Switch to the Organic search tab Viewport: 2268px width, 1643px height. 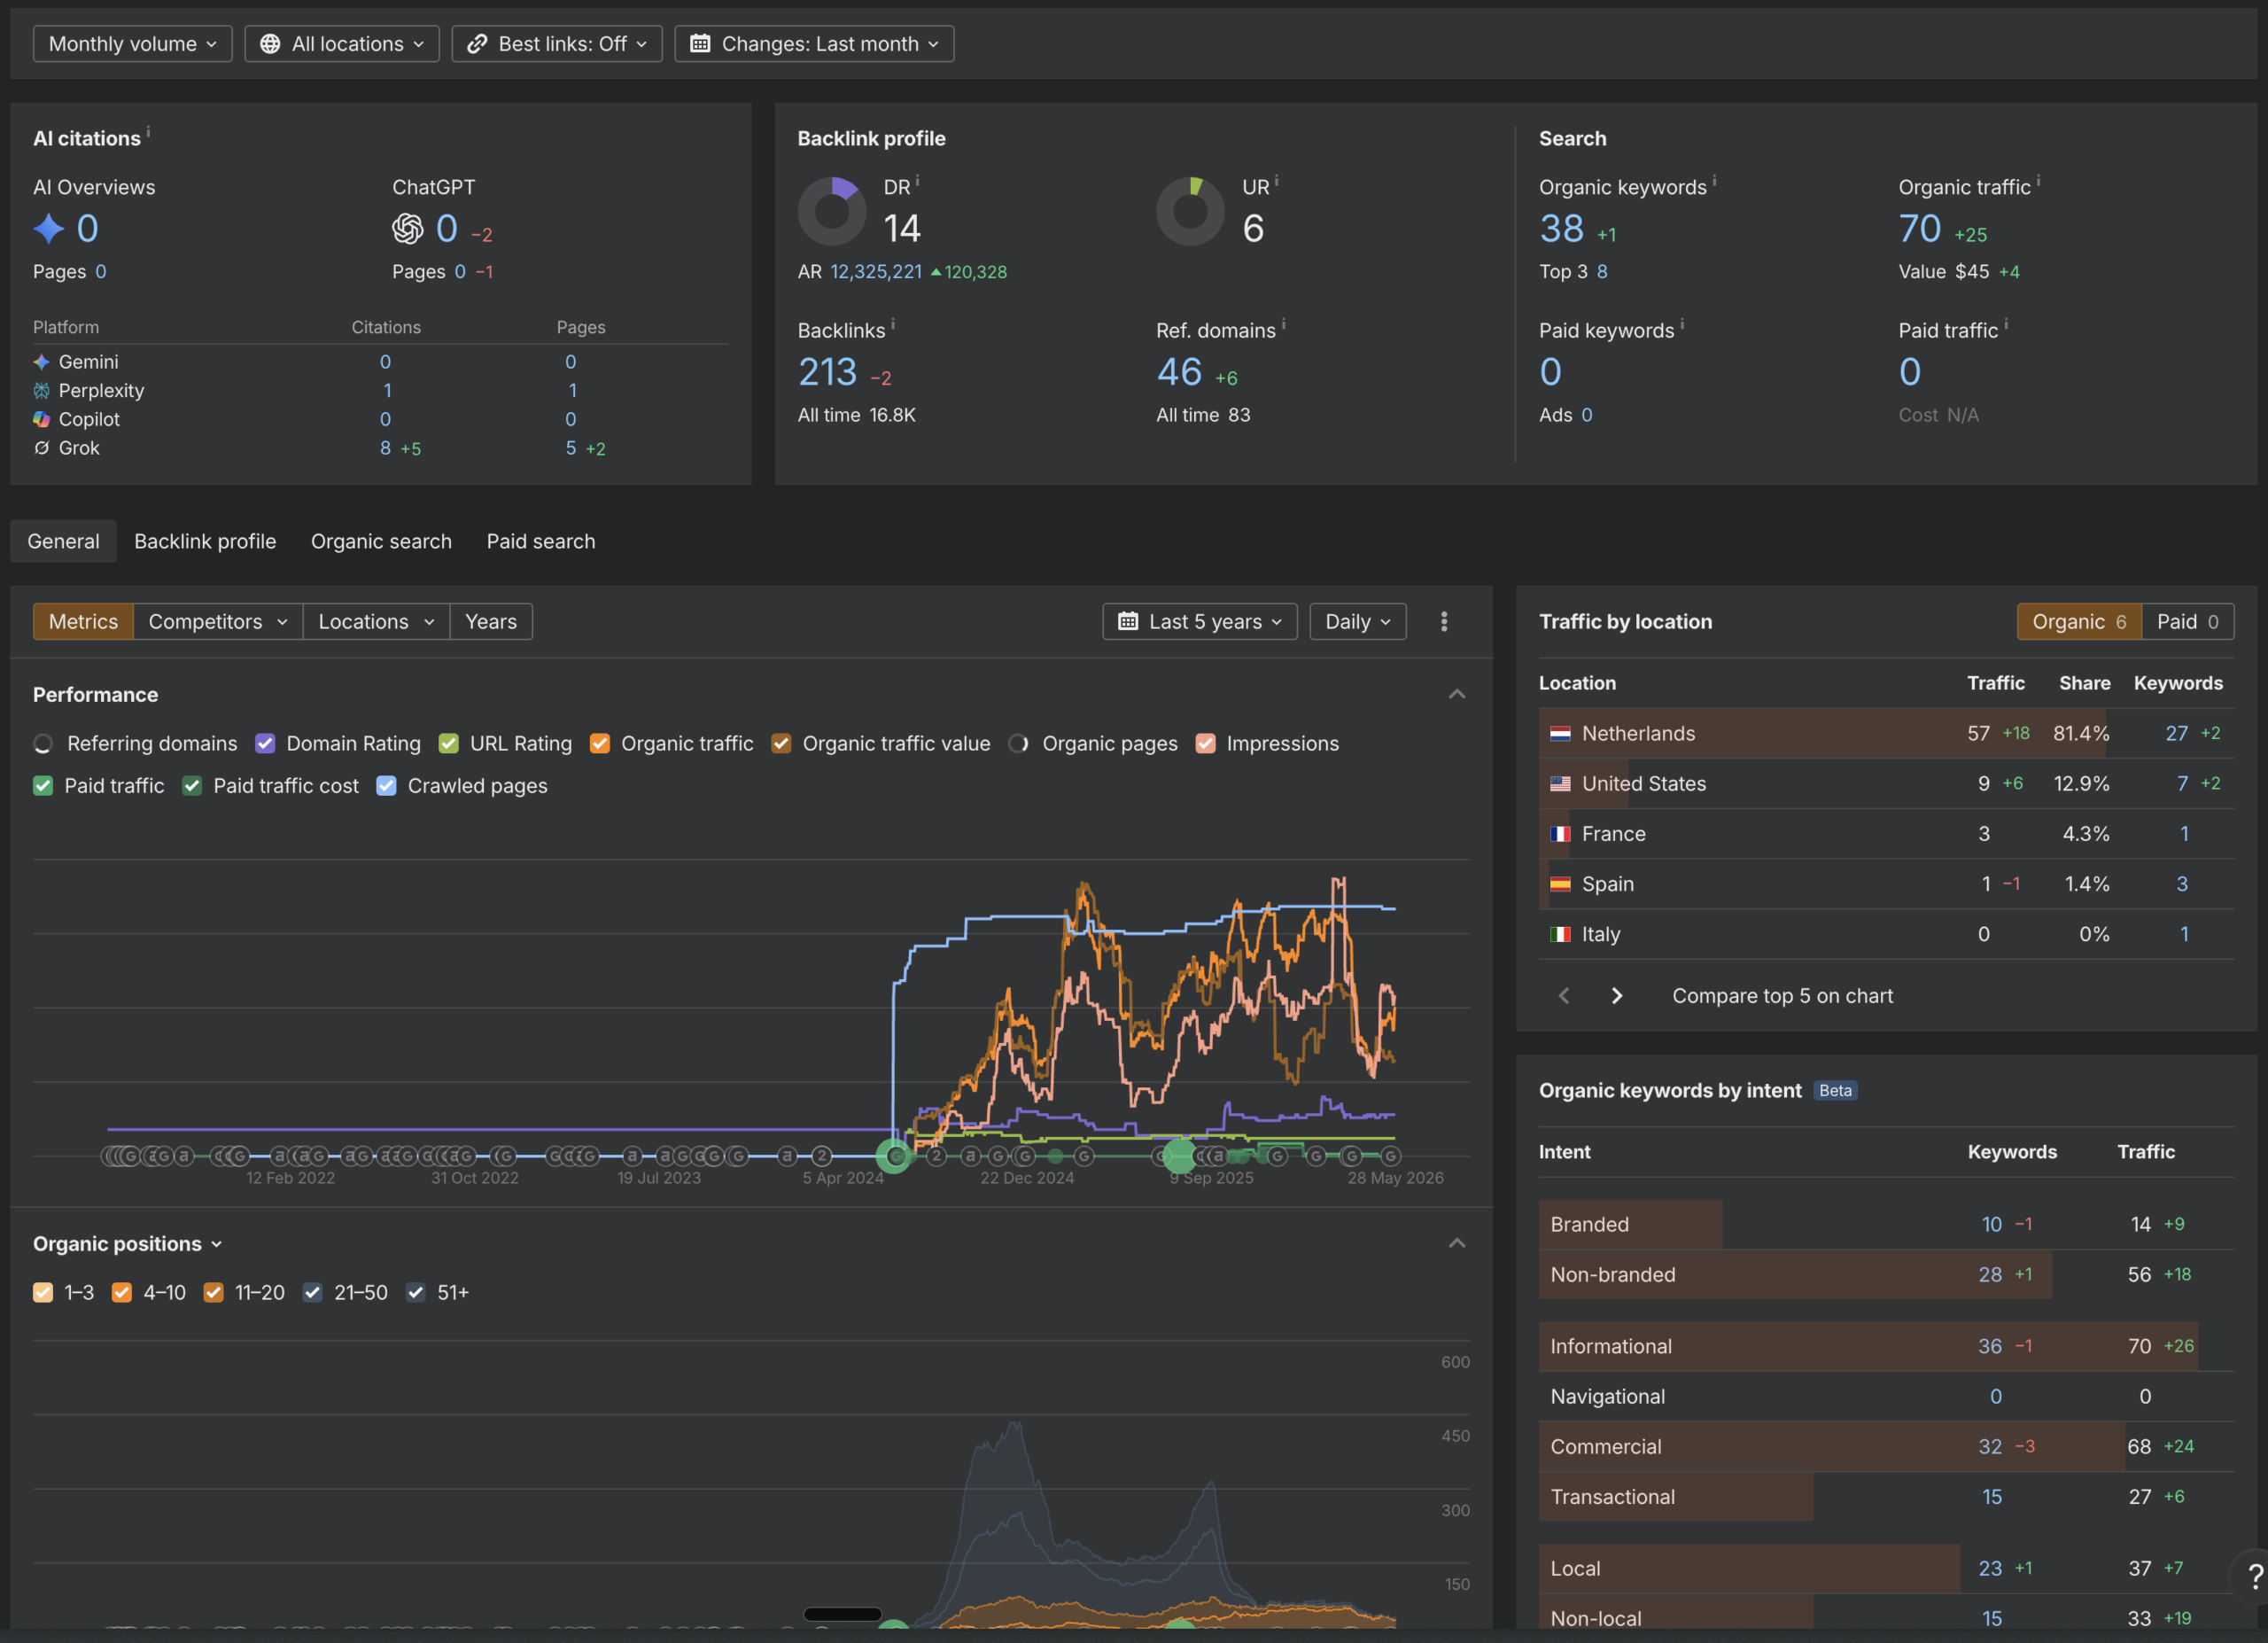pyautogui.click(x=381, y=542)
